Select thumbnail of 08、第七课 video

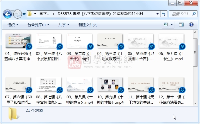(48, 84)
